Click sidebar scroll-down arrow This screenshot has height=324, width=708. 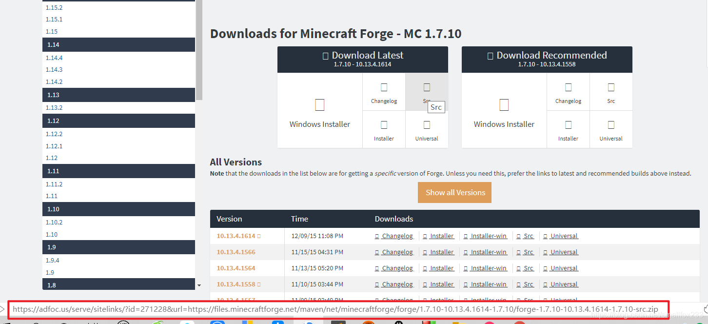pos(199,285)
